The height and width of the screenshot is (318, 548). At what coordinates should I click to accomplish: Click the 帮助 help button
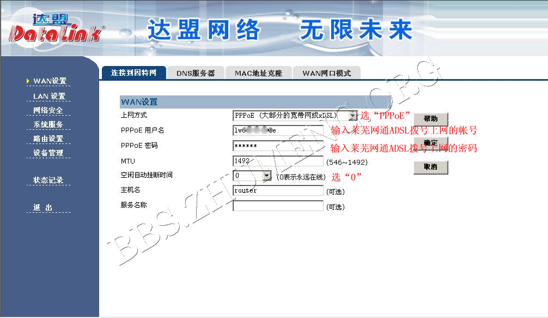tap(430, 119)
